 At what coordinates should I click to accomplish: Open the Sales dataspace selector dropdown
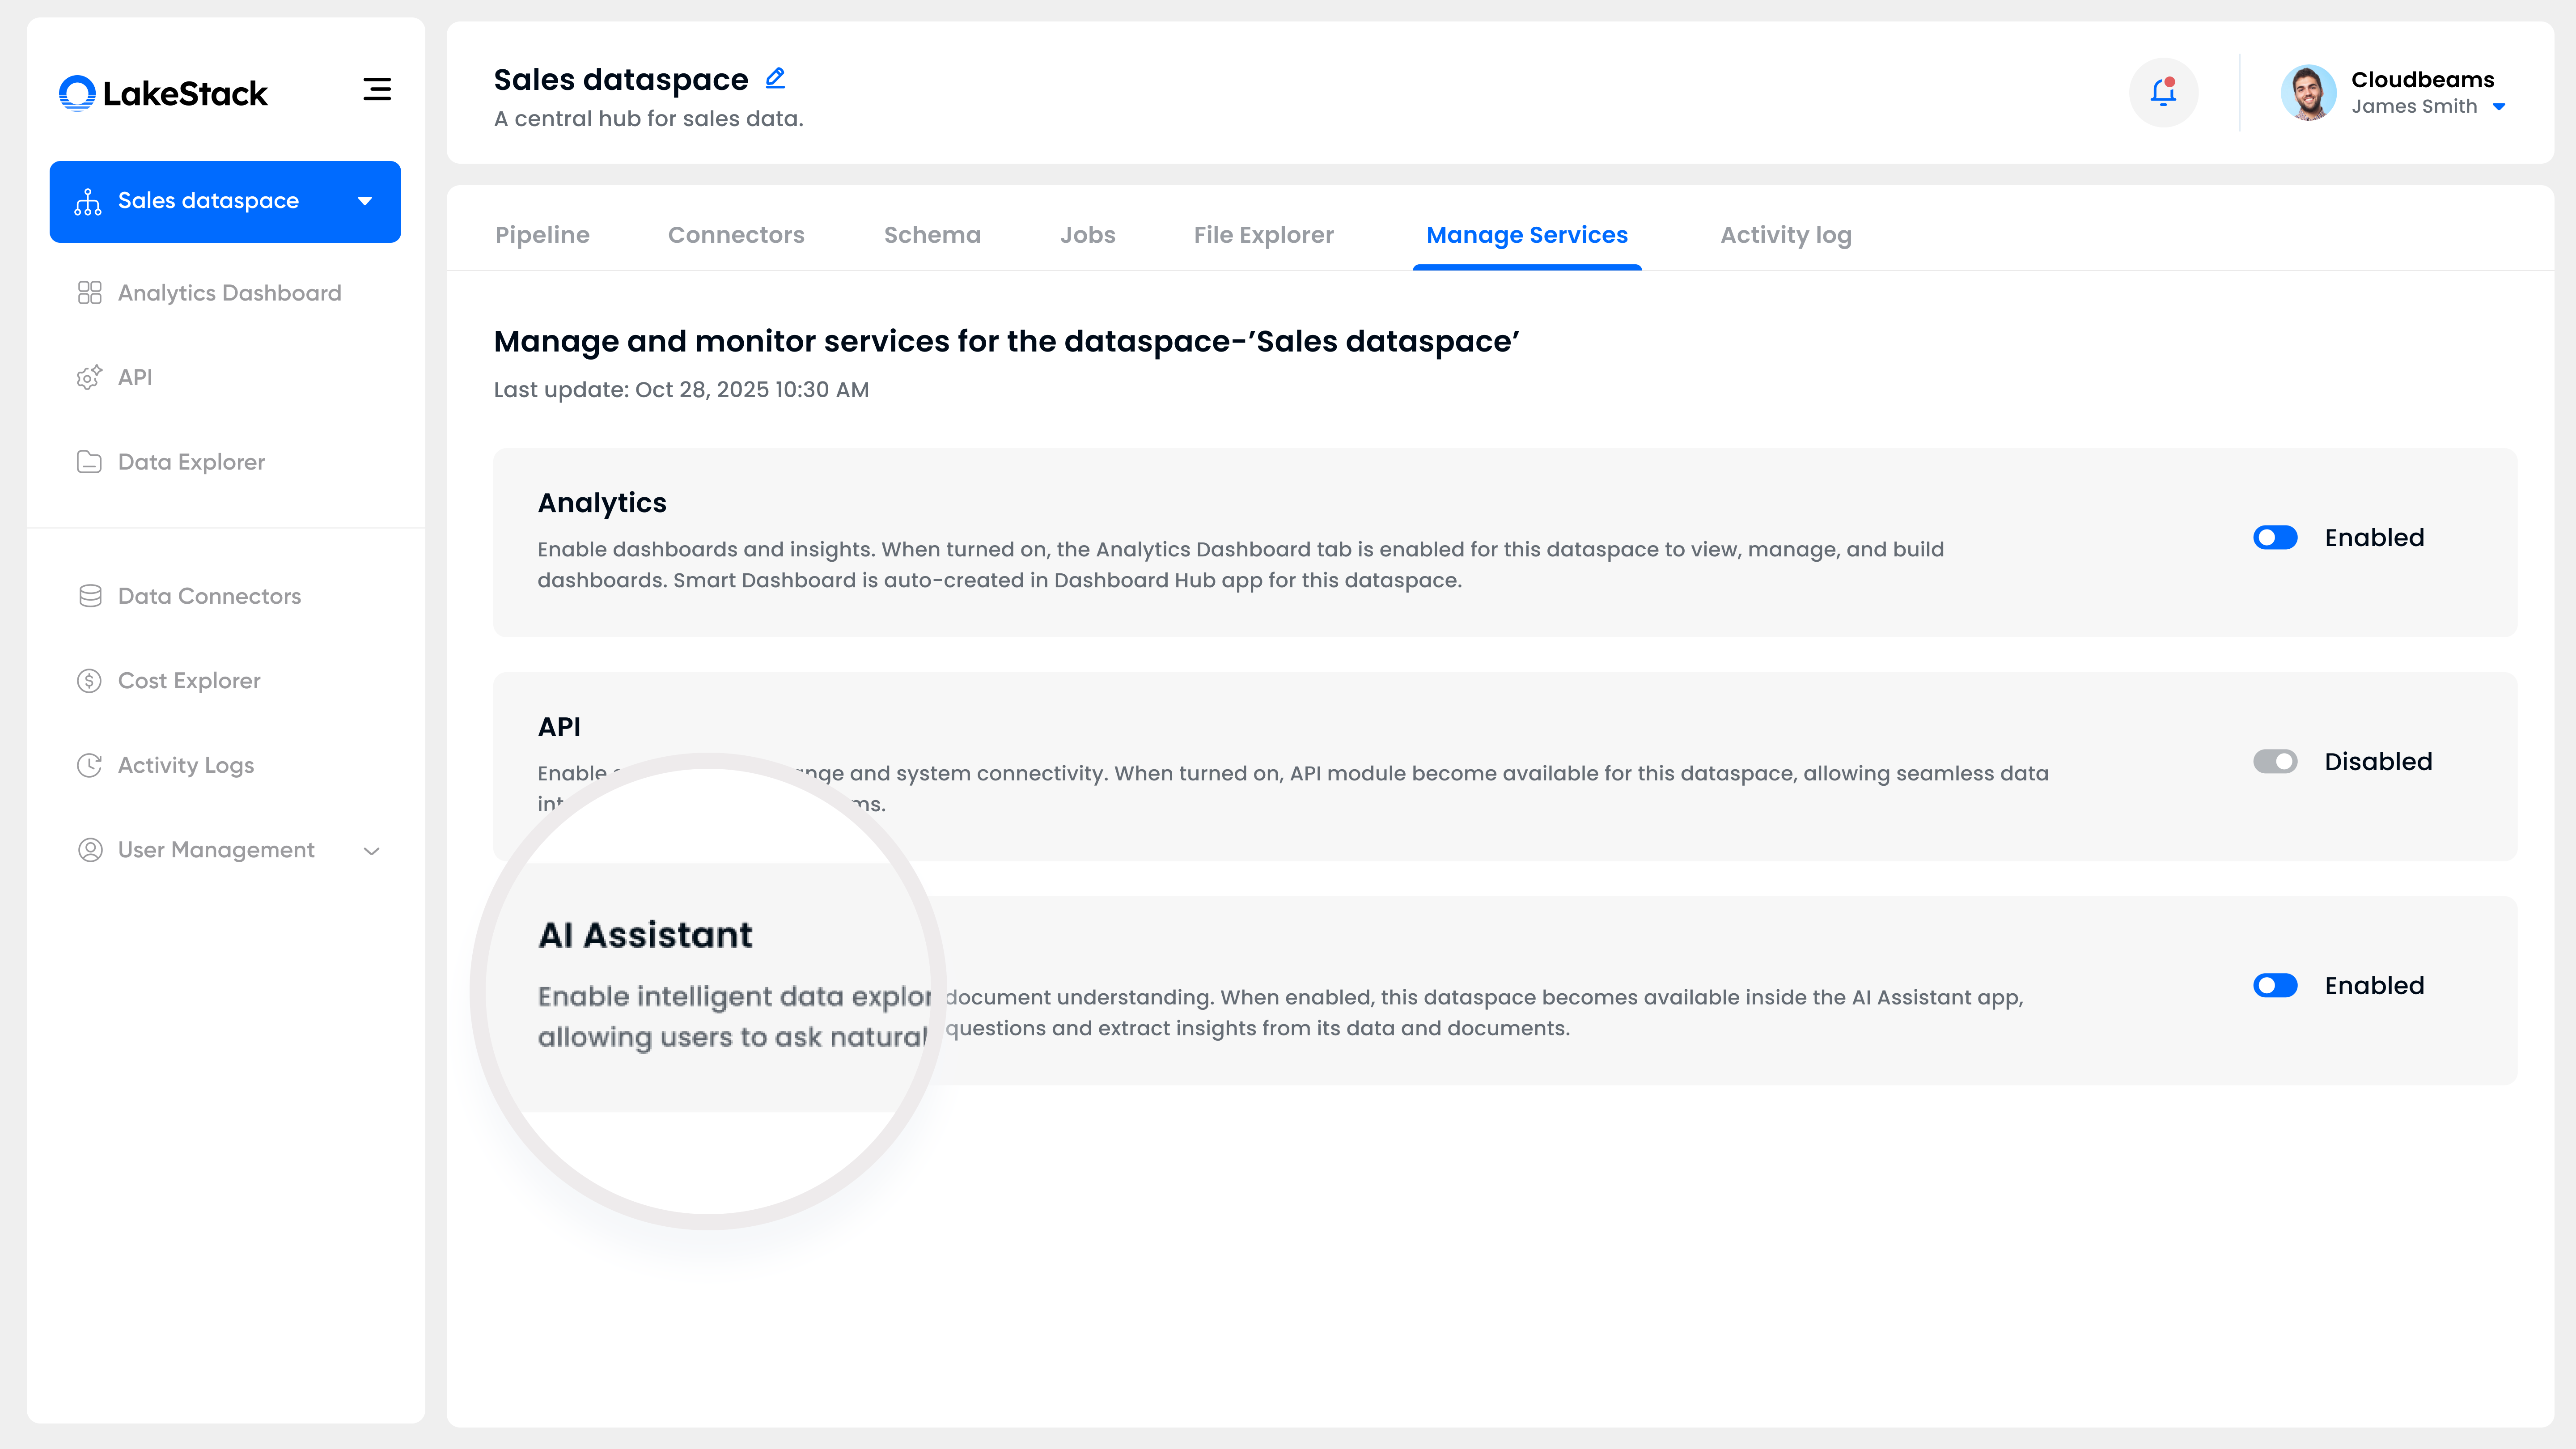(x=365, y=201)
